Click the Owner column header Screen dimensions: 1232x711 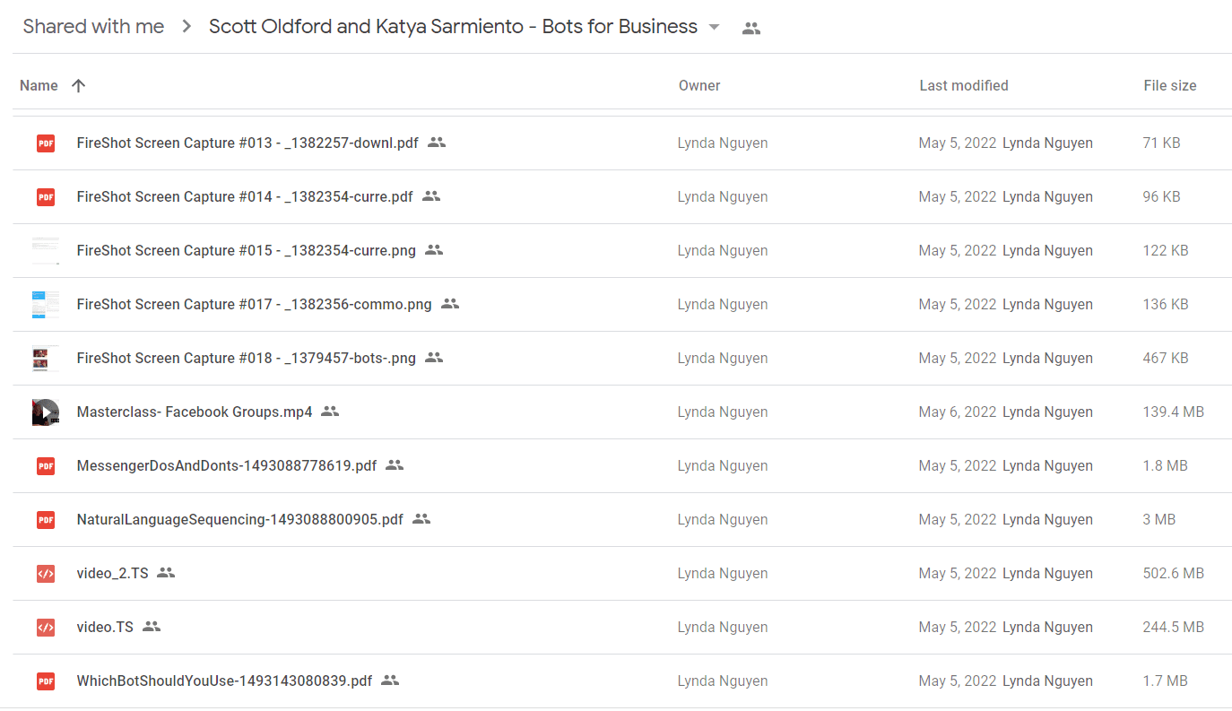(x=699, y=85)
